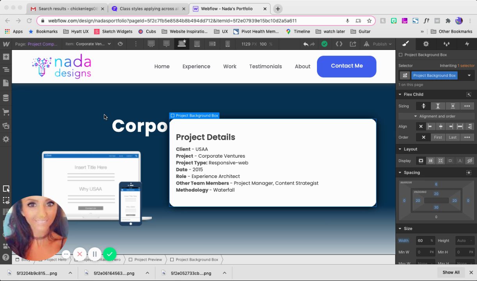Image resolution: width=477 pixels, height=281 pixels.
Task: Click the Page: Project Comp… selector
Action: coord(36,44)
